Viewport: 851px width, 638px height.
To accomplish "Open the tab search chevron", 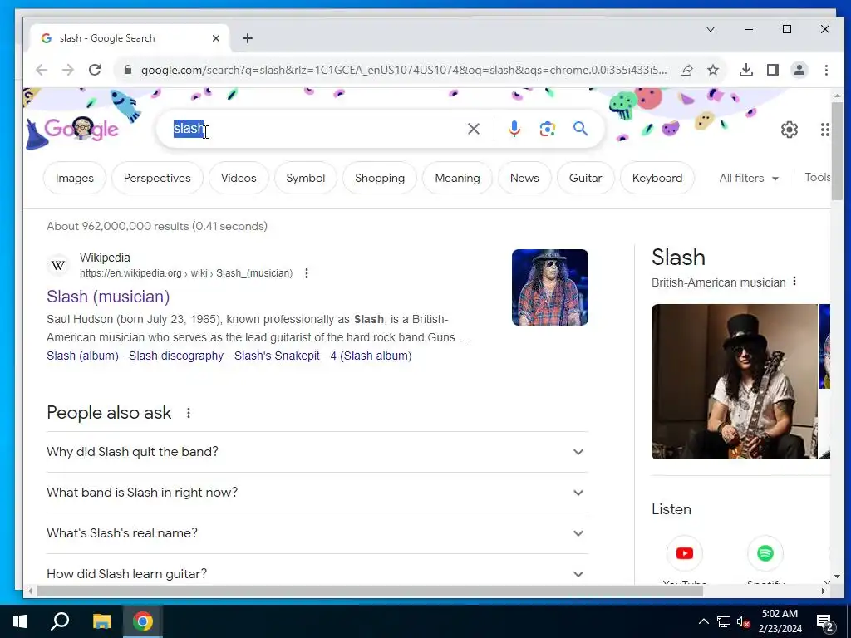I will (711, 29).
